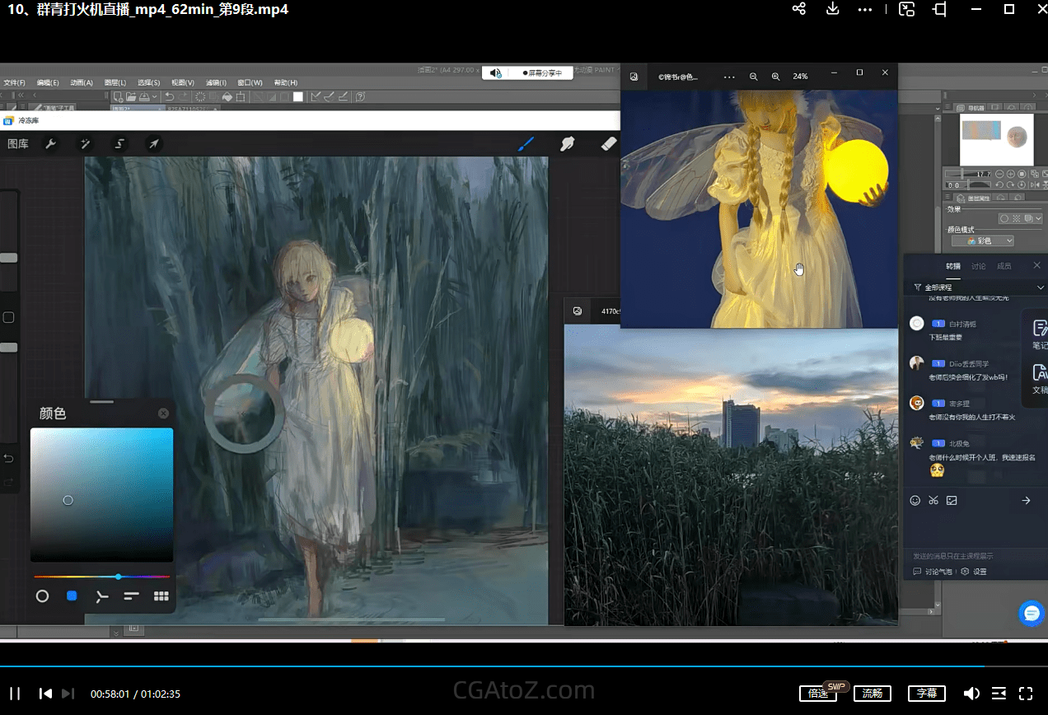1048x715 pixels.
Task: Click the arrow Transform tool
Action: coord(153,144)
